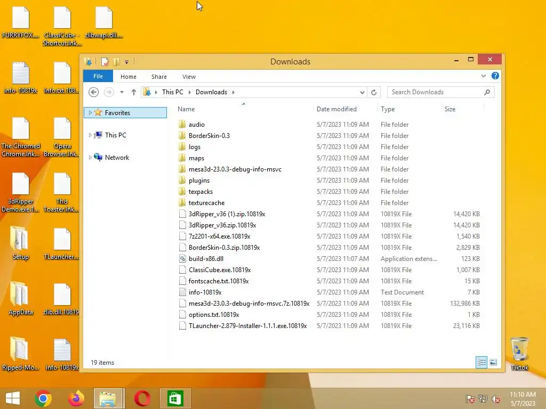Switch to Large icons view layout
Viewport: 546px width, 409px height.
[x=493, y=362]
